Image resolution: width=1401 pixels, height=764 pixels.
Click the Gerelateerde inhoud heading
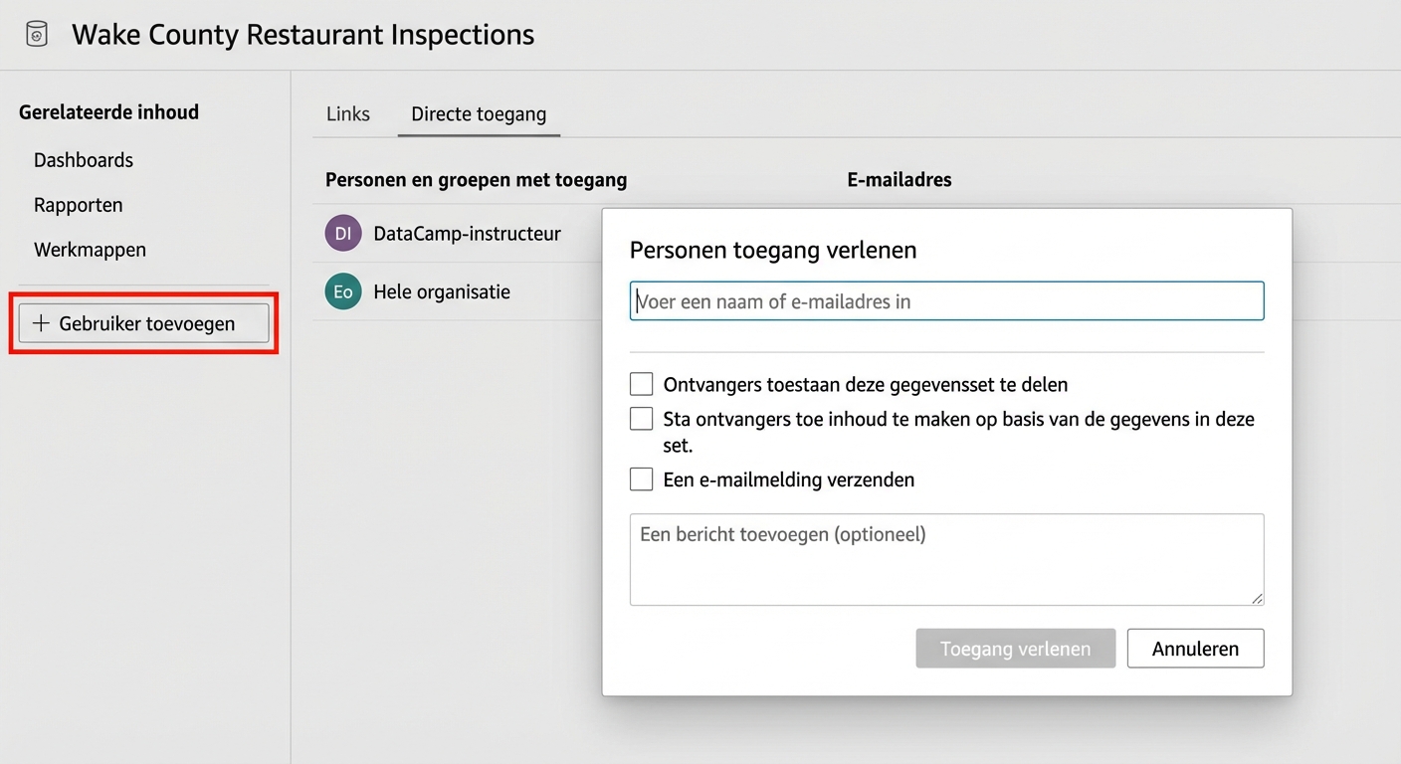[108, 111]
